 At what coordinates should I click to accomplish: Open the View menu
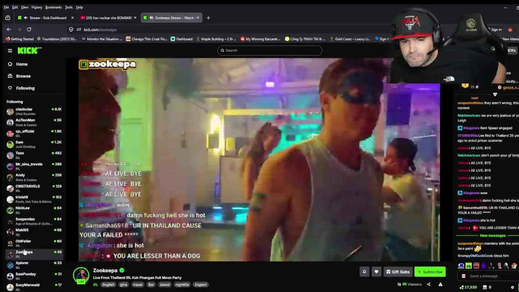[x=25, y=7]
